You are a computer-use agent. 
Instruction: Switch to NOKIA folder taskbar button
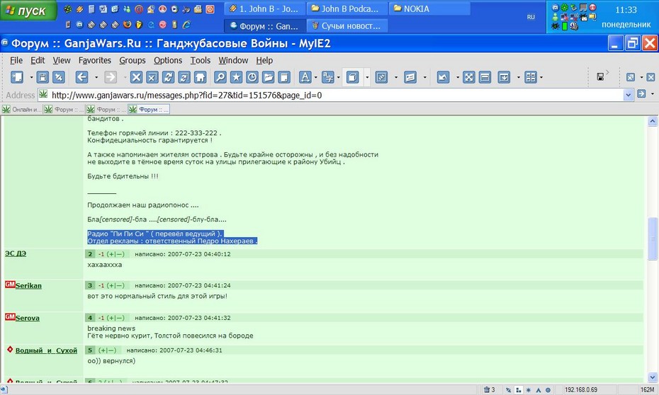click(429, 8)
